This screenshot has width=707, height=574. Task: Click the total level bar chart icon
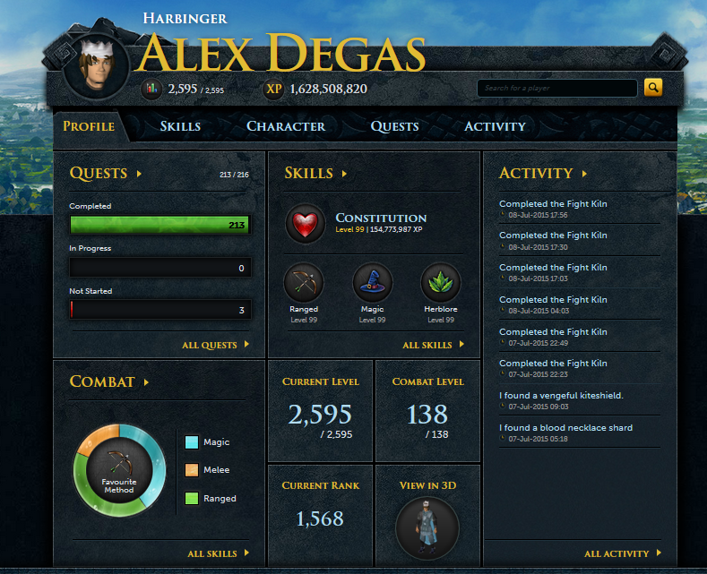click(x=151, y=89)
